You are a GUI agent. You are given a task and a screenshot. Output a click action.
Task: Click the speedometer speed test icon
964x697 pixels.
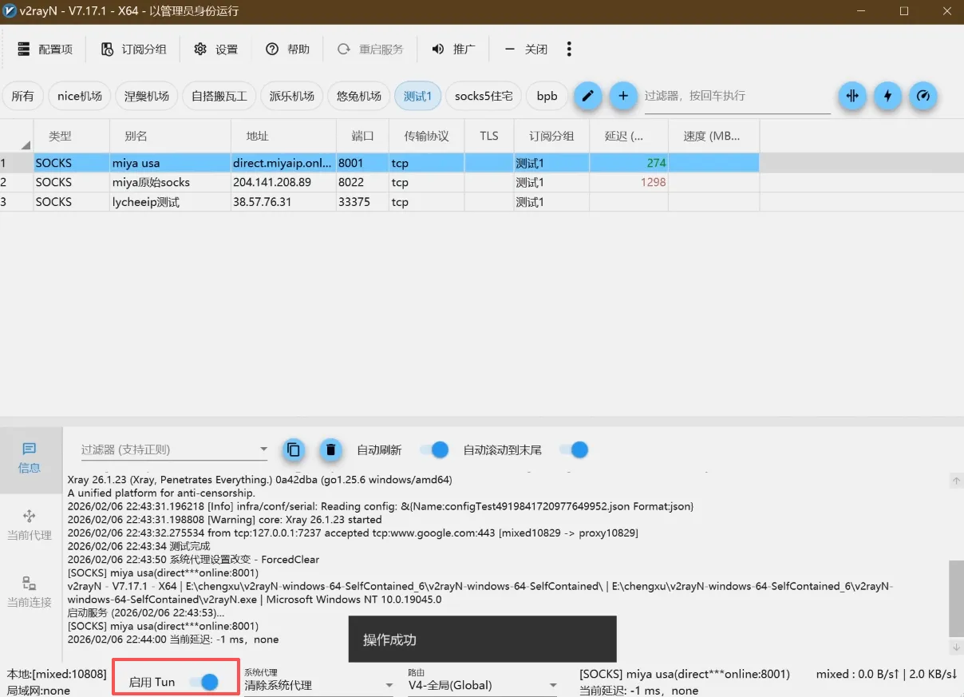(923, 96)
